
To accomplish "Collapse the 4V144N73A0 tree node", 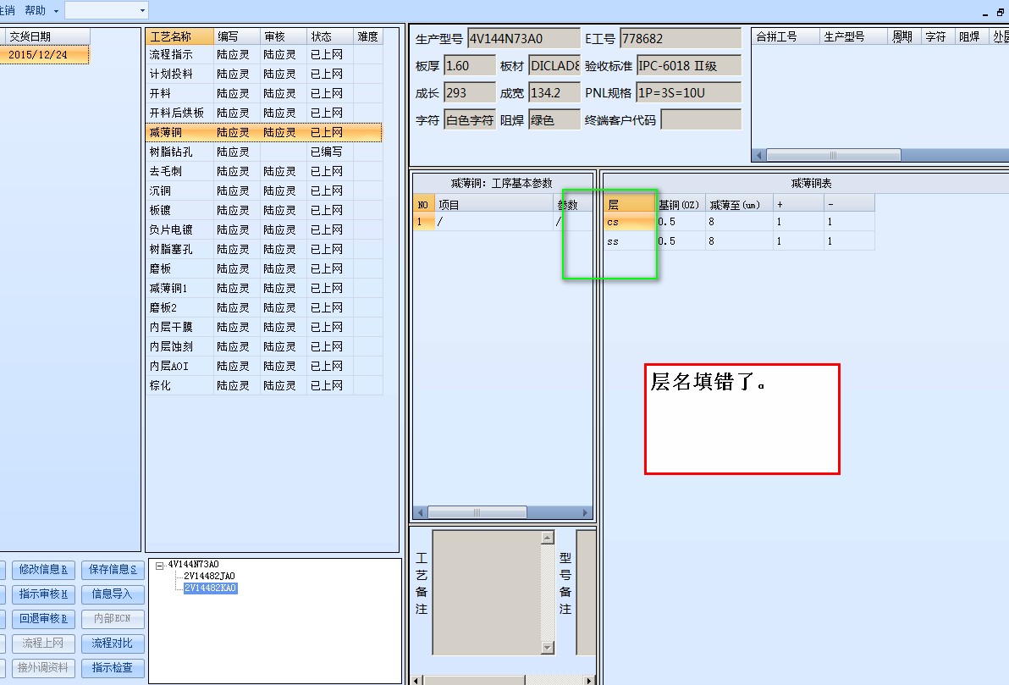I will pos(160,566).
